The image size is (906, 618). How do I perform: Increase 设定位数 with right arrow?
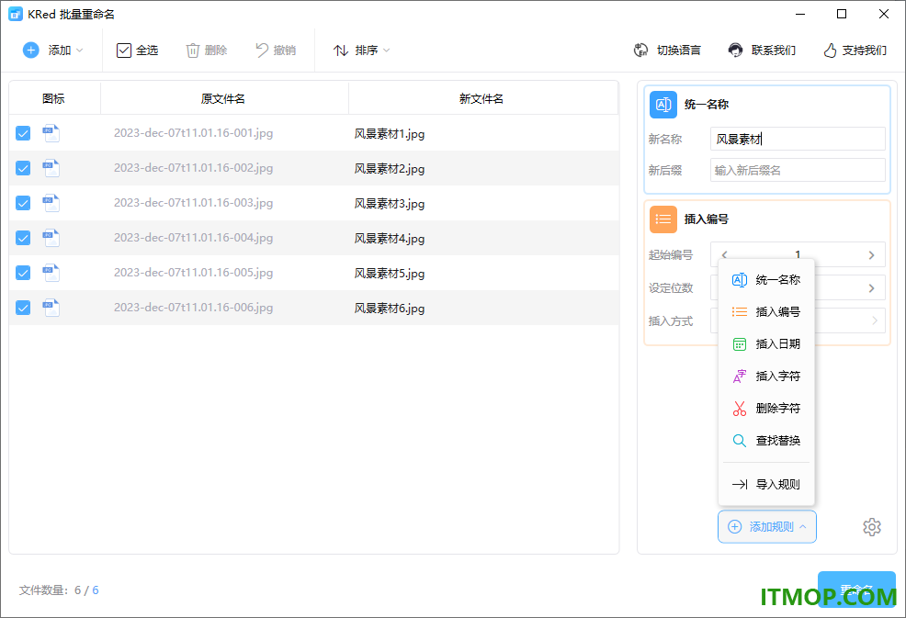(x=871, y=288)
